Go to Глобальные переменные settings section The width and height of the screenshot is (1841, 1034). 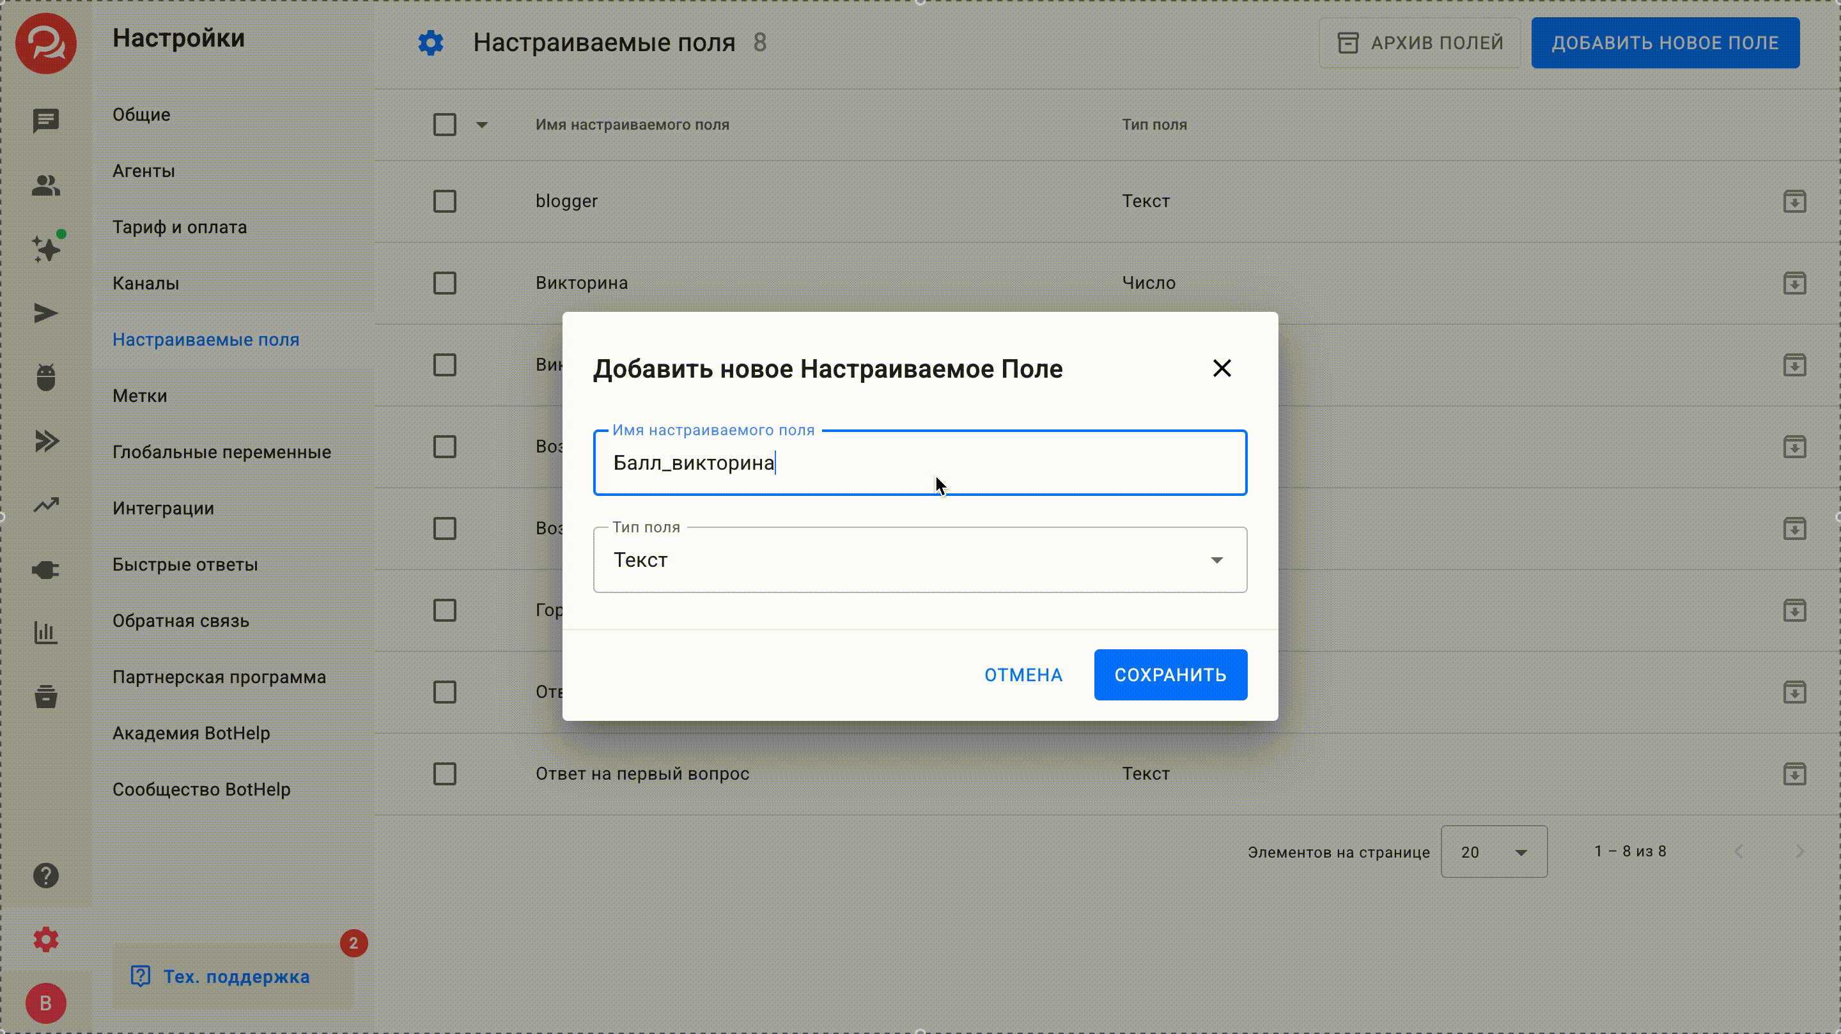222,452
